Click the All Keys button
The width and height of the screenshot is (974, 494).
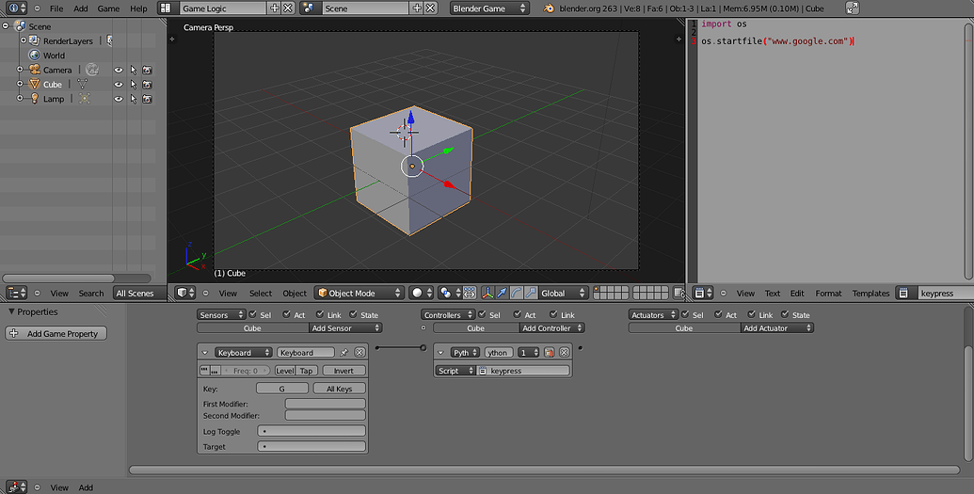click(x=339, y=389)
